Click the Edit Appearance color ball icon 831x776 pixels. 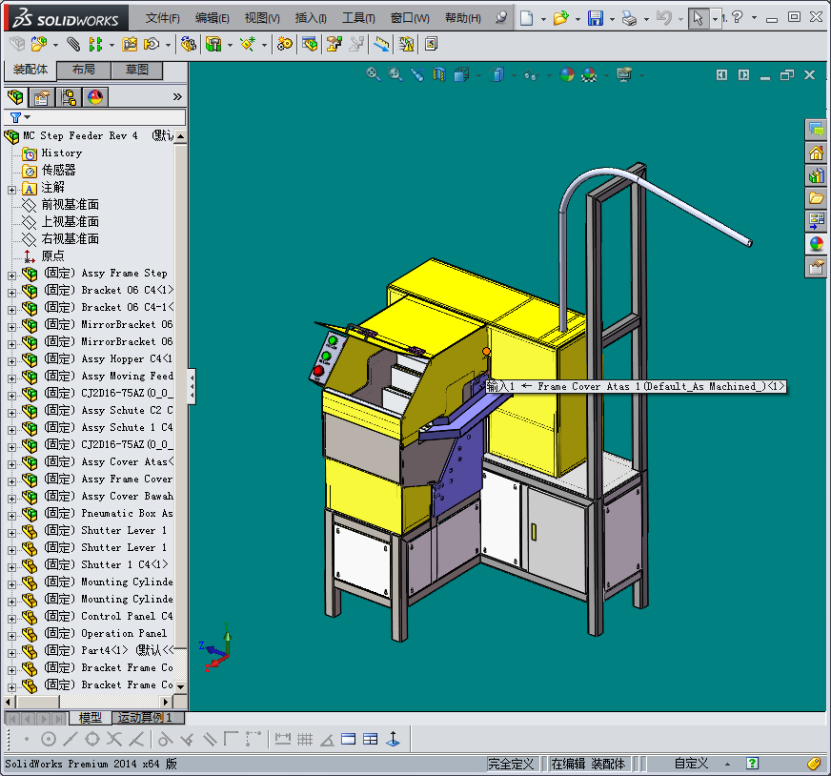click(x=567, y=74)
